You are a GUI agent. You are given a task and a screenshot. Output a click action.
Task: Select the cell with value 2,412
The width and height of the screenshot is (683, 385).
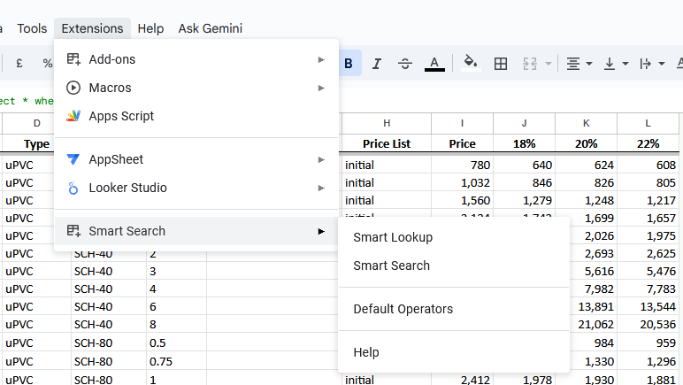[462, 379]
